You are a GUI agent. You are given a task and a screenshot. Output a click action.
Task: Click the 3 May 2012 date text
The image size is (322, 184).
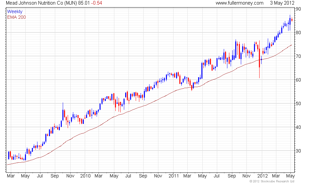[x=282, y=3]
